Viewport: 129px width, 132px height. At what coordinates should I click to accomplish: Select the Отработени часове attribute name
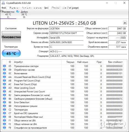24,70
